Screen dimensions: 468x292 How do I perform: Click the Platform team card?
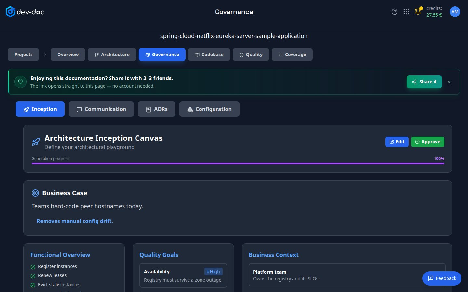(x=347, y=275)
